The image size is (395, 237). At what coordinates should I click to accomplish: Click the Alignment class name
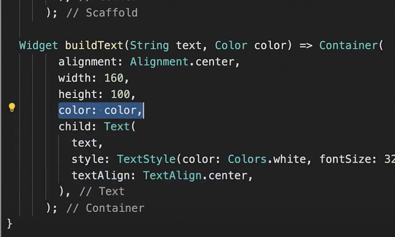click(159, 62)
